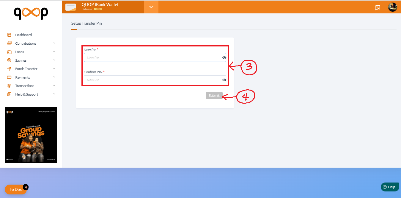Click the wallet card icon in header
The width and height of the screenshot is (401, 198).
71,7
